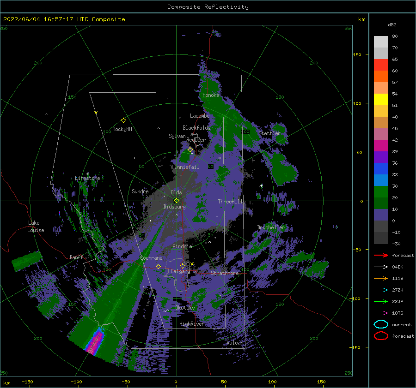This screenshot has height=388, width=416.
Task: Click the Composite_Reflectivity title text
Action: click(208, 7)
